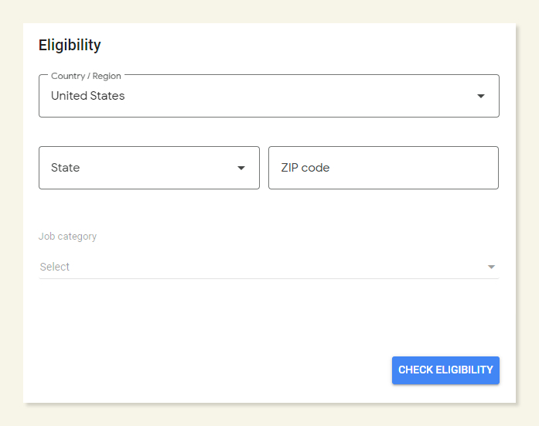Click empty middle of the State box
Image resolution: width=539 pixels, height=426 pixels.
(155, 168)
